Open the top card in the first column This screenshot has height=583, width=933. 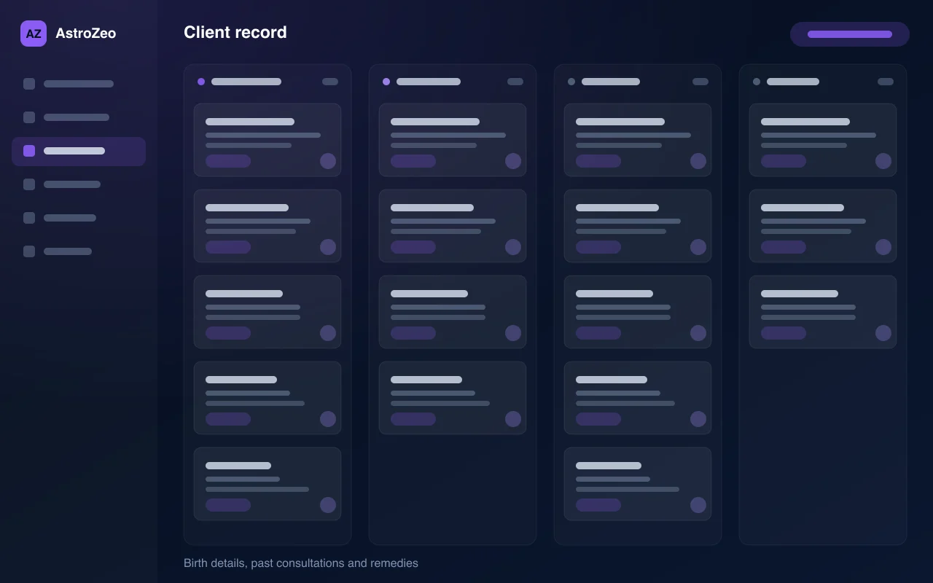click(268, 140)
